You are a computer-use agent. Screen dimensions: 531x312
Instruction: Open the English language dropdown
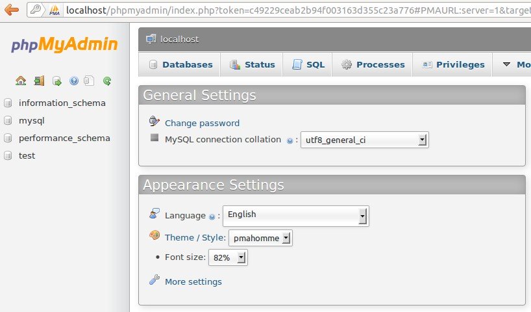295,216
